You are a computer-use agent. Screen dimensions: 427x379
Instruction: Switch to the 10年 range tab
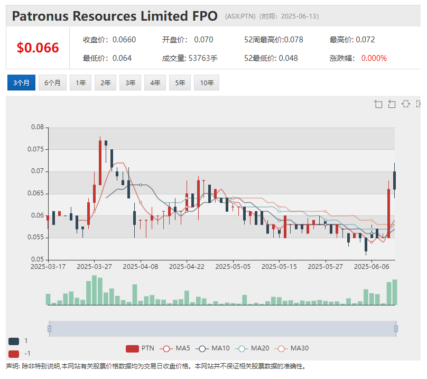pyautogui.click(x=207, y=83)
